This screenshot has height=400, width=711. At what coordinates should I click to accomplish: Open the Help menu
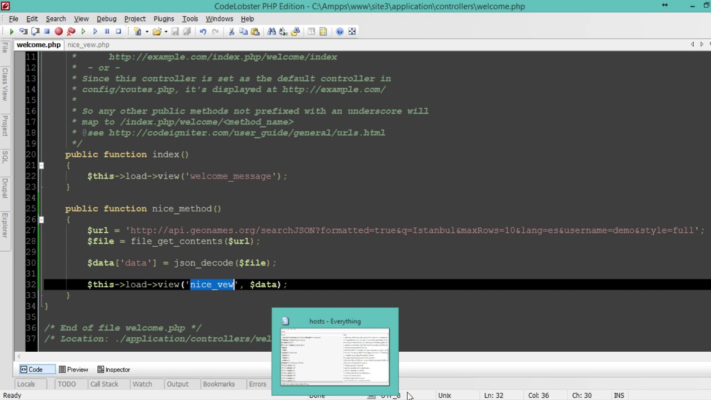[247, 19]
